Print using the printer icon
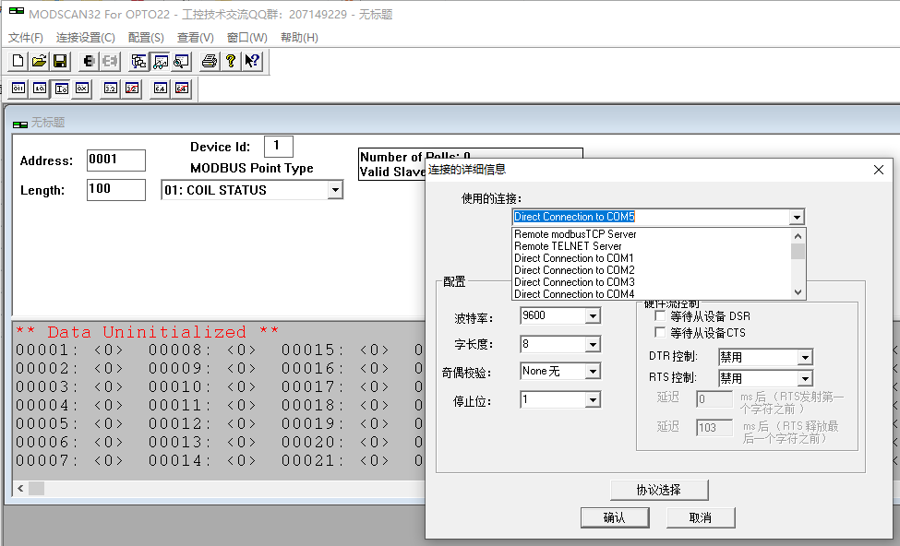This screenshot has height=546, width=900. pyautogui.click(x=210, y=61)
